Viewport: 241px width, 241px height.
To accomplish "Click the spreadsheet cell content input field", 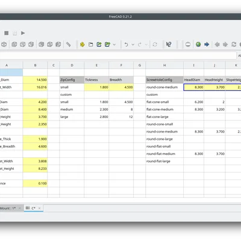I will point(118,55).
